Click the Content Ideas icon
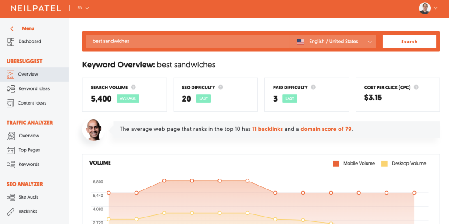Screen dimensions: 449x224 tap(11, 103)
